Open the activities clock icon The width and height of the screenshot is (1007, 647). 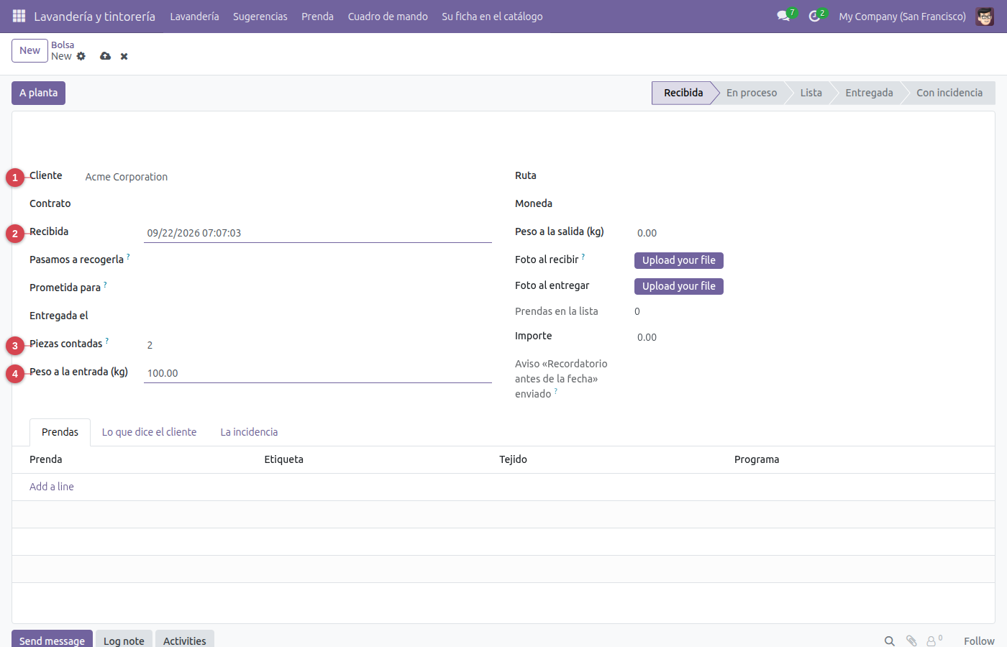814,16
